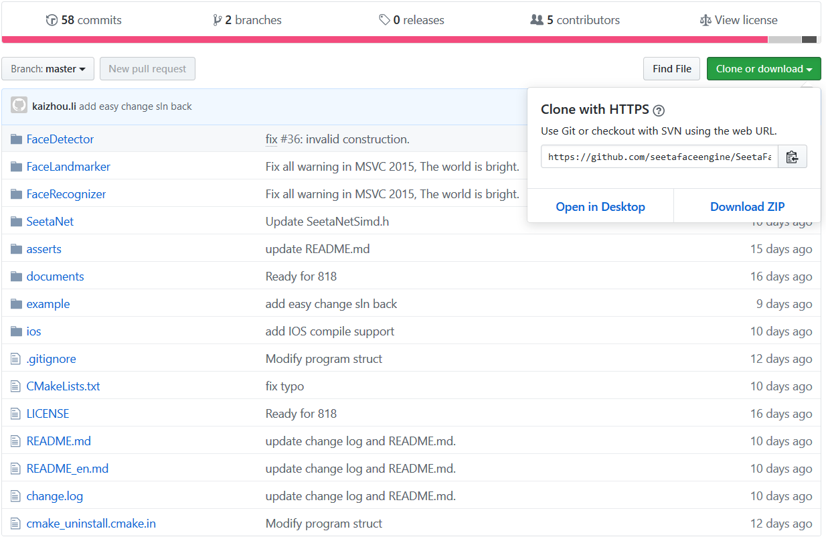Click the FaceDetector folder icon

[x=15, y=139]
